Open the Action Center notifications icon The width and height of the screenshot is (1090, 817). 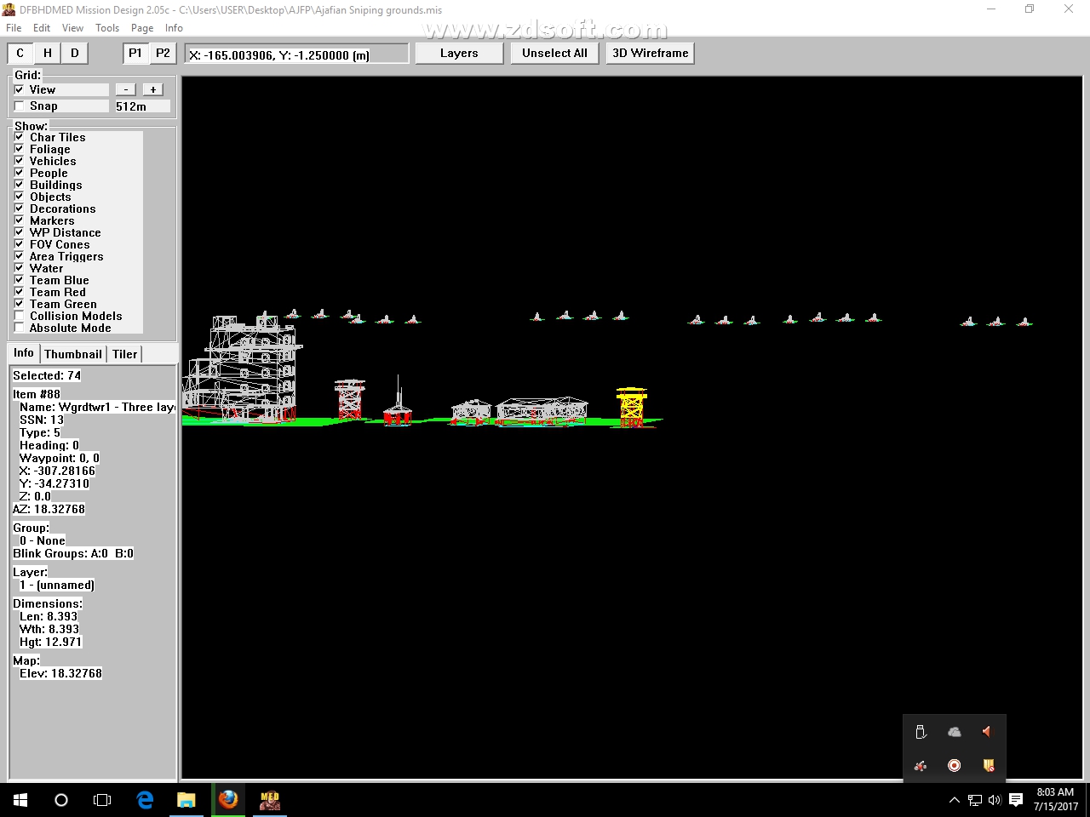1016,800
